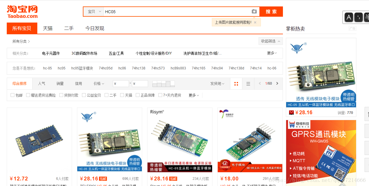
Task: Open the 发货地 dropdown
Action: click(x=217, y=84)
